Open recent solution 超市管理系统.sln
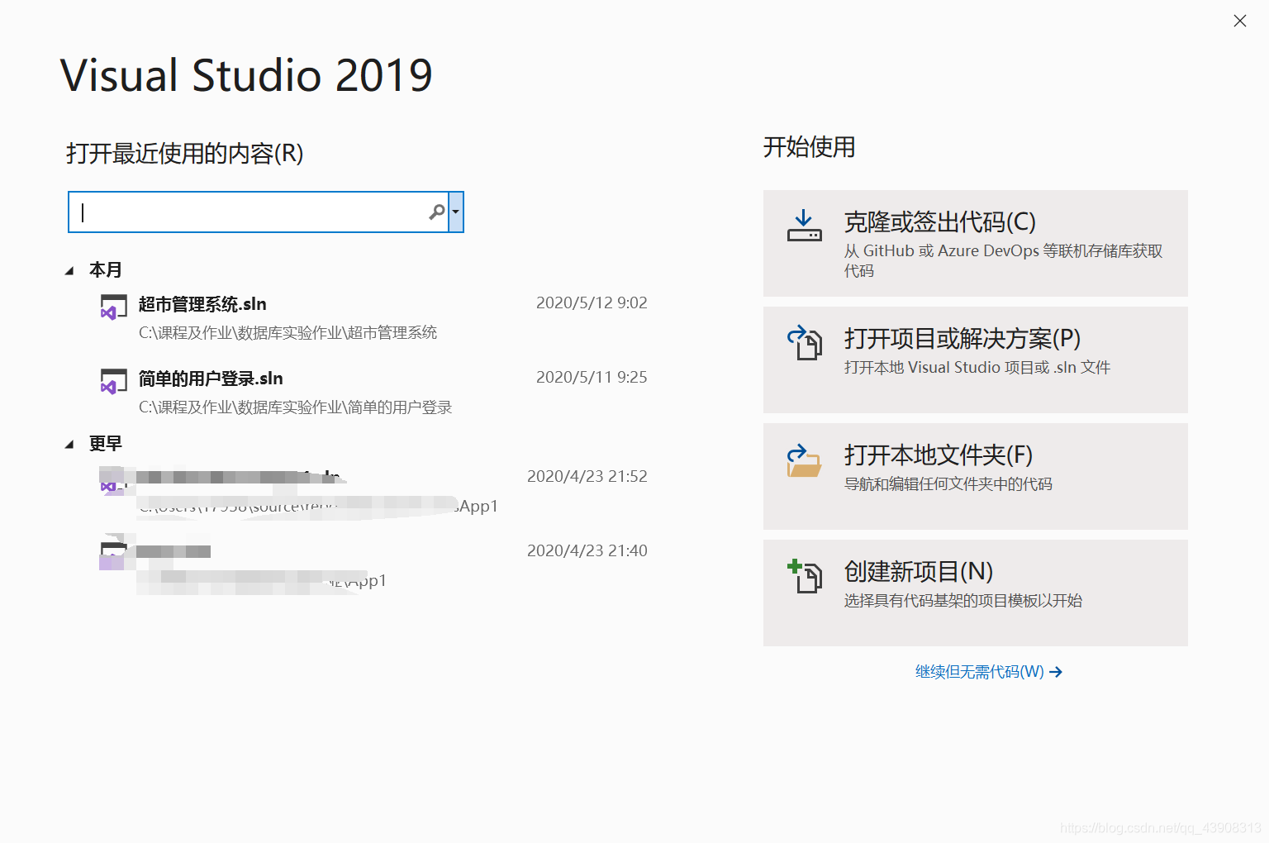This screenshot has width=1269, height=843. coord(202,304)
